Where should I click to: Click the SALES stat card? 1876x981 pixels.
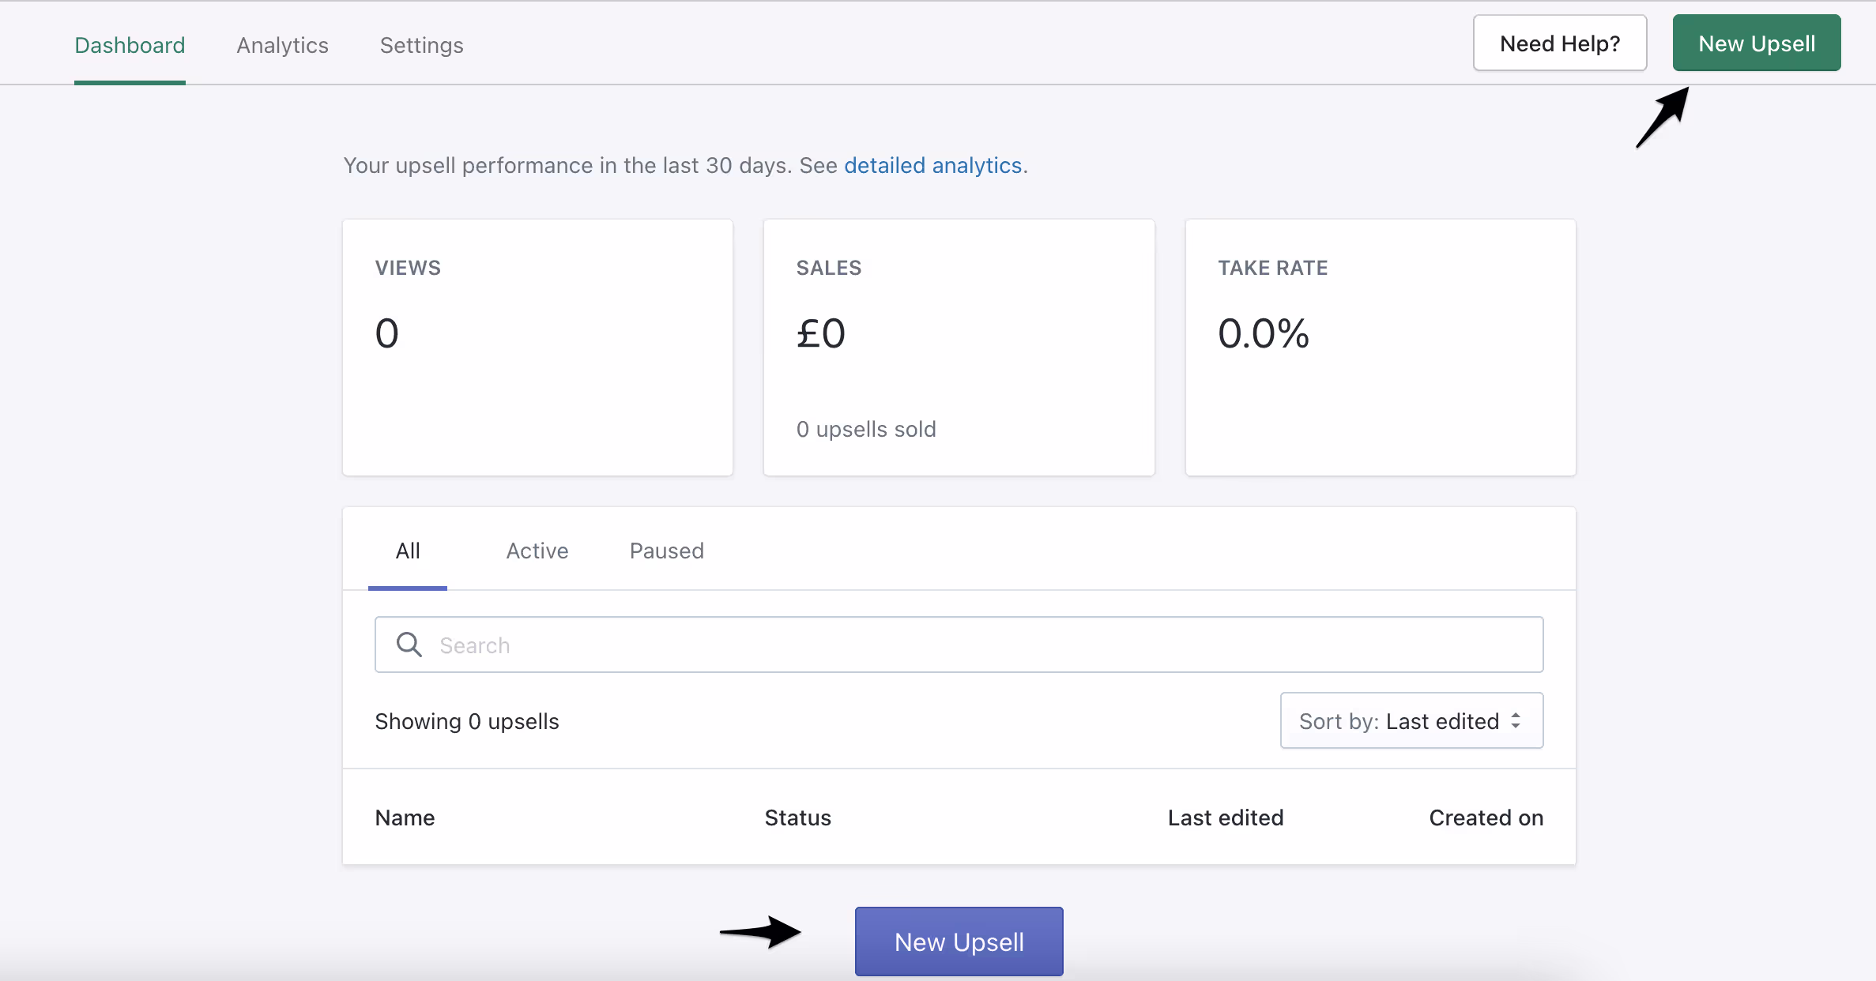click(x=959, y=348)
